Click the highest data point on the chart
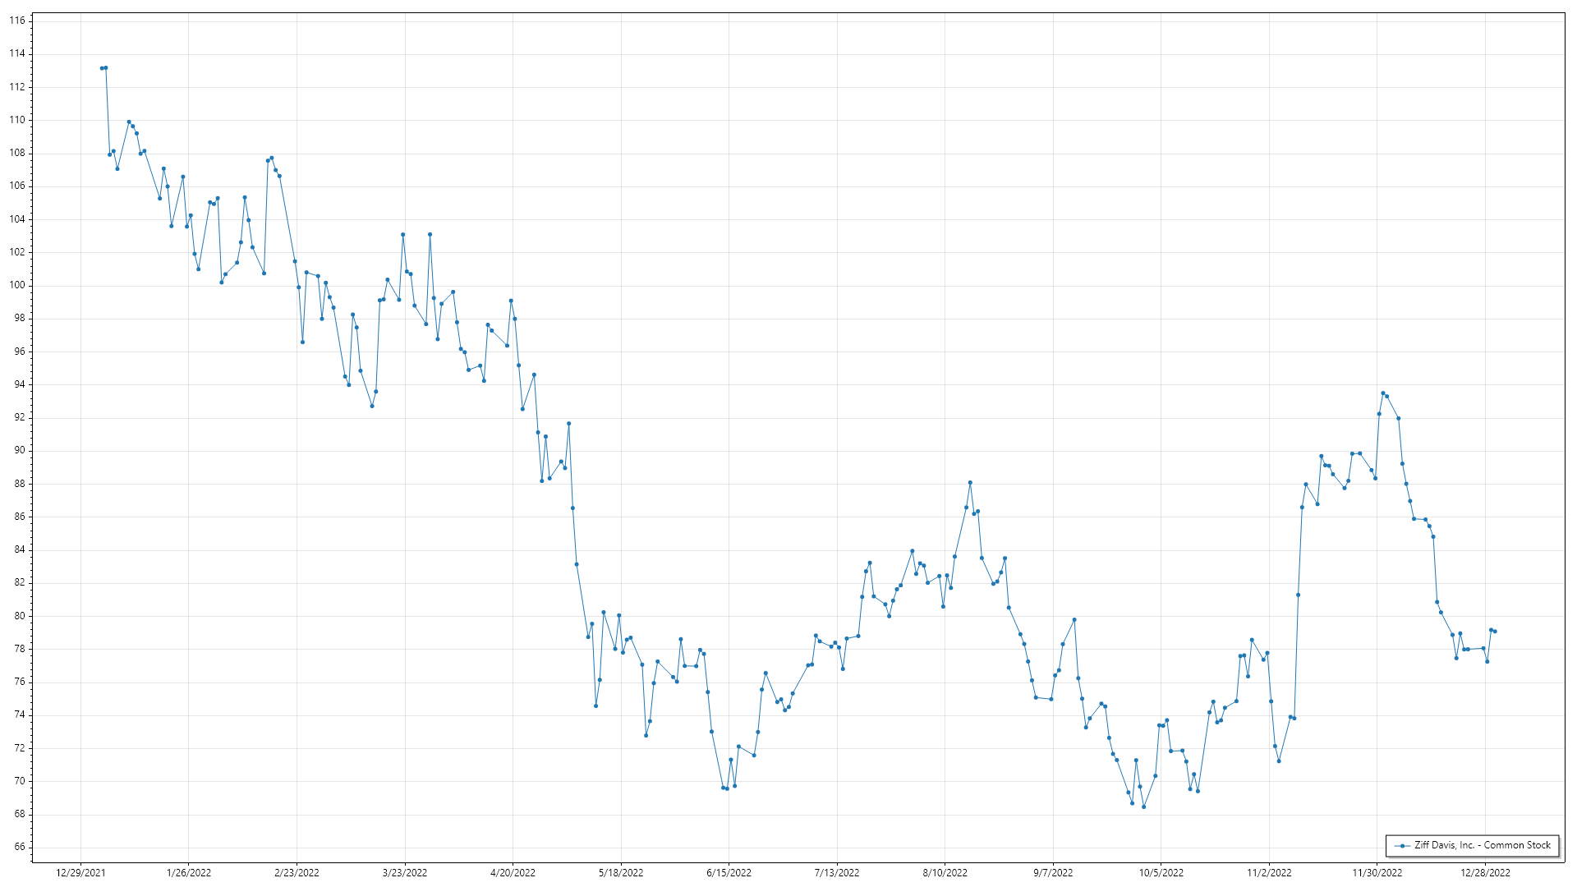 [x=106, y=67]
